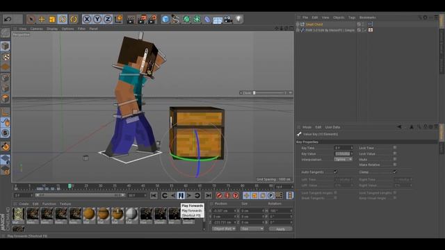Add a Light object
The height and width of the screenshot is (250, 445).
pyautogui.click(x=238, y=19)
